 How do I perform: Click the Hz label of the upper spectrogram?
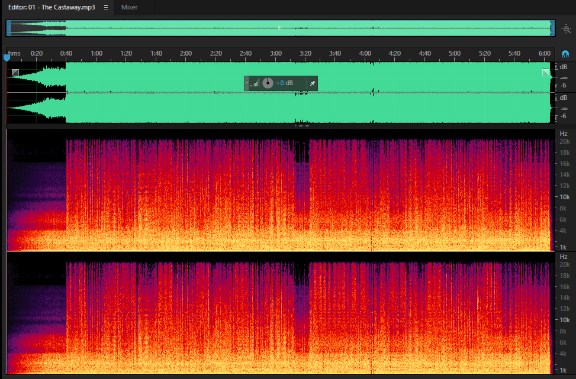click(564, 134)
